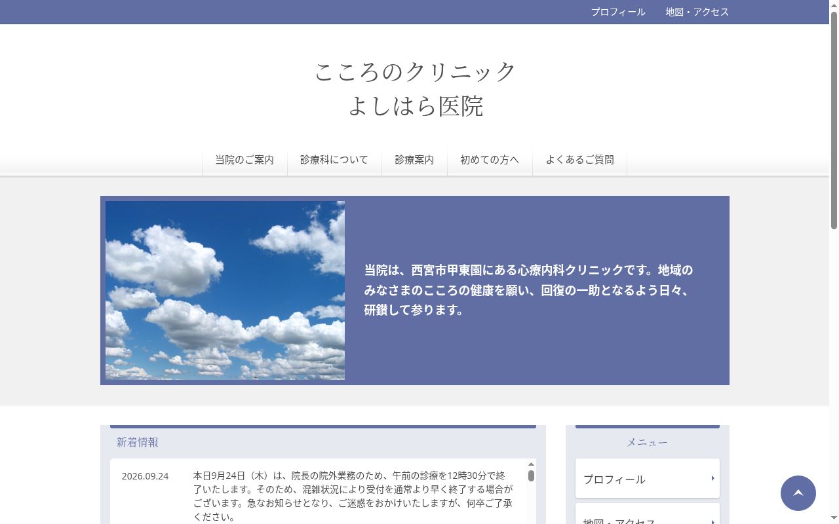Open the 当院のご案内 menu item
Viewport: 839px width, 524px height.
(244, 160)
